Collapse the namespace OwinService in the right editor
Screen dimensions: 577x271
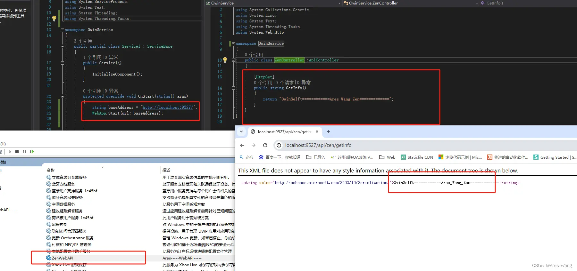(233, 44)
